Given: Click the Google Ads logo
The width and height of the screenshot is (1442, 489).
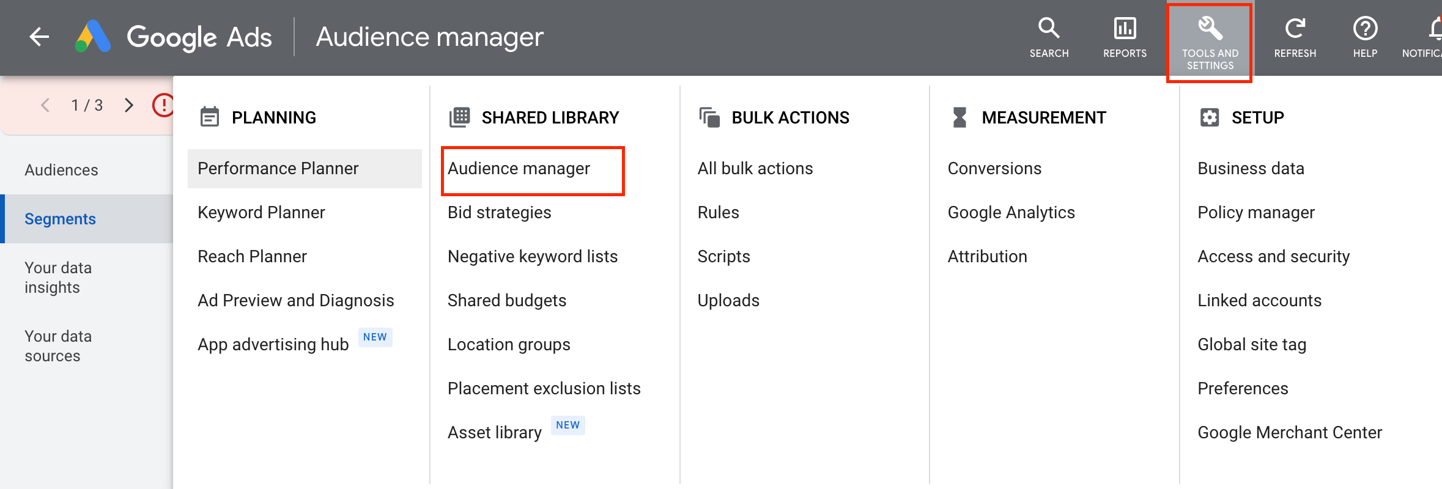Looking at the screenshot, I should pyautogui.click(x=93, y=37).
